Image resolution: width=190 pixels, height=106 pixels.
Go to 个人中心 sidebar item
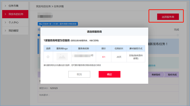point(14,22)
